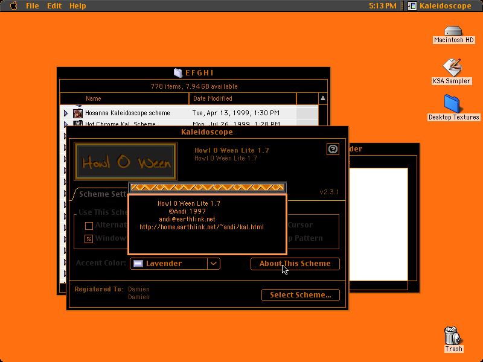The height and width of the screenshot is (362, 483).
Task: Enable the Alternate checkbox
Action: tap(89, 226)
